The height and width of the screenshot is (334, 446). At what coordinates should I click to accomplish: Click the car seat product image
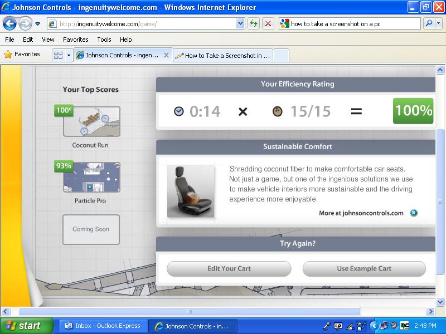click(x=191, y=191)
